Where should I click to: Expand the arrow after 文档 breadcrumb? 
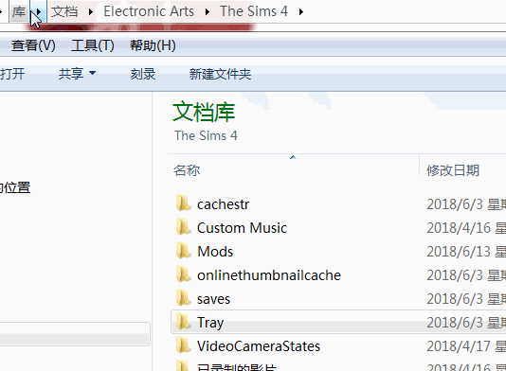click(x=91, y=12)
